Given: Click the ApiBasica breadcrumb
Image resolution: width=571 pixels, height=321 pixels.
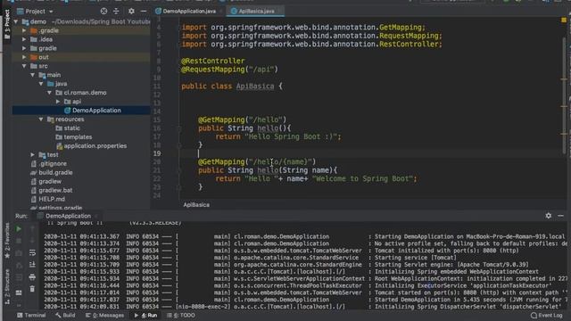Looking at the screenshot, I should (x=196, y=205).
